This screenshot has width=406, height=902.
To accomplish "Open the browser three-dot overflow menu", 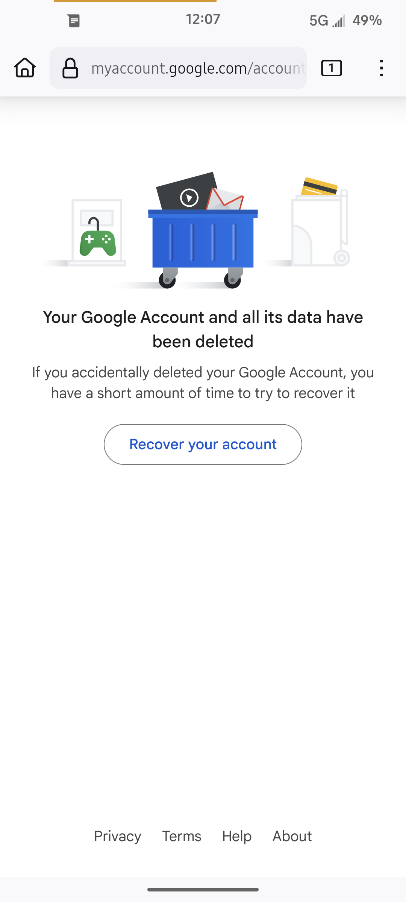I will (x=381, y=68).
